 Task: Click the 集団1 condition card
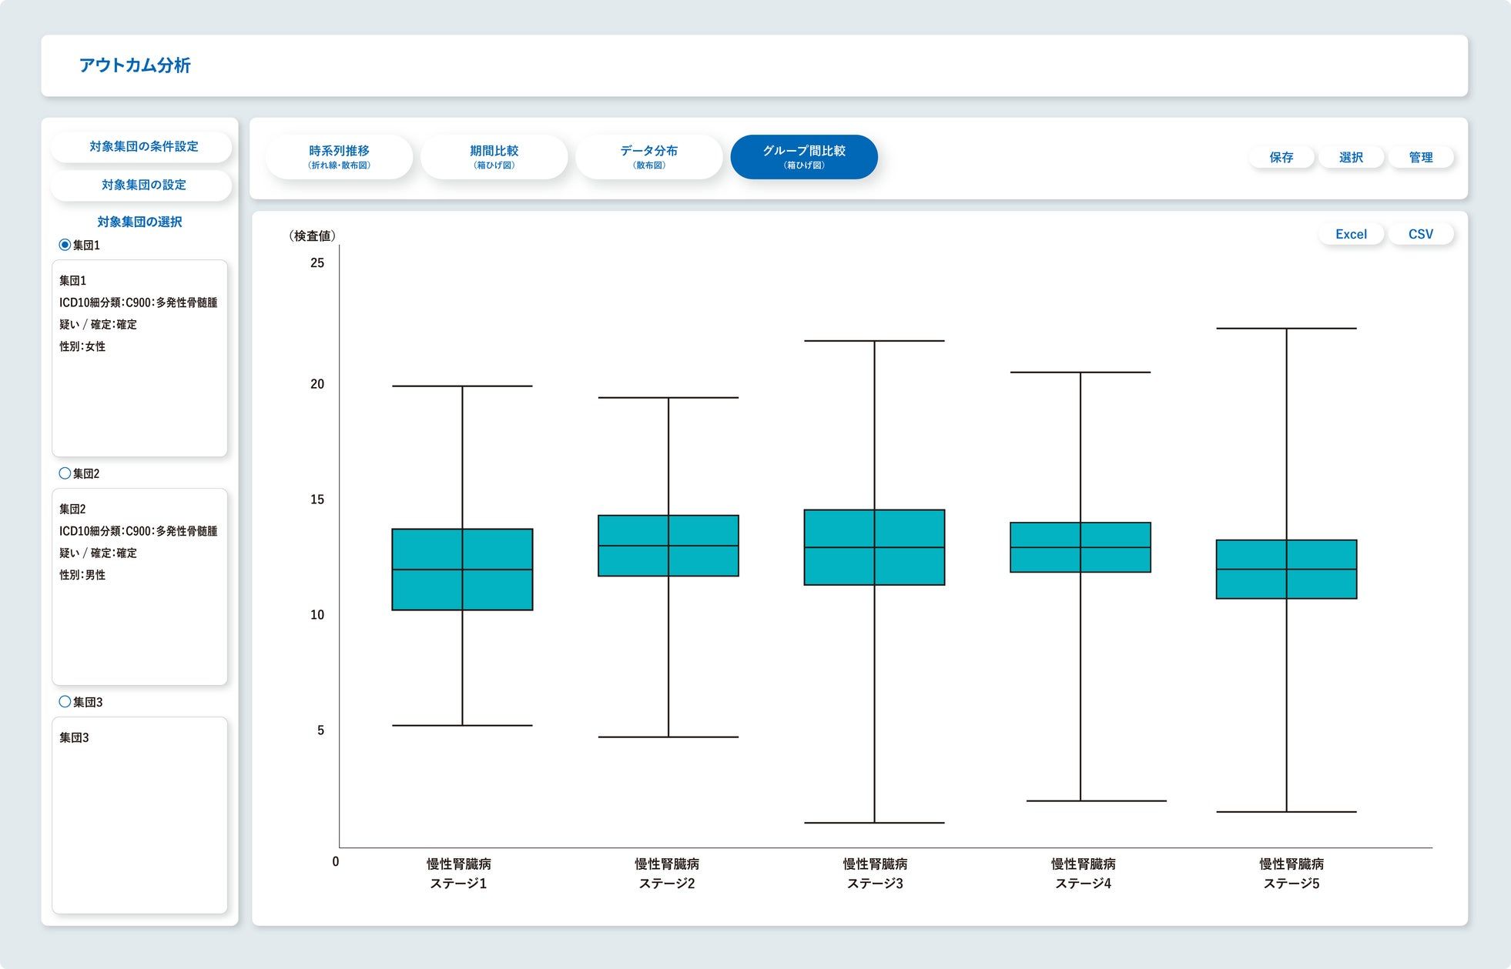coord(139,358)
